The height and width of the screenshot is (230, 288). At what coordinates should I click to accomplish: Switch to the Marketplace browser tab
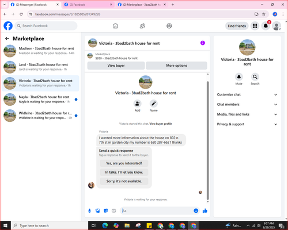pyautogui.click(x=141, y=5)
